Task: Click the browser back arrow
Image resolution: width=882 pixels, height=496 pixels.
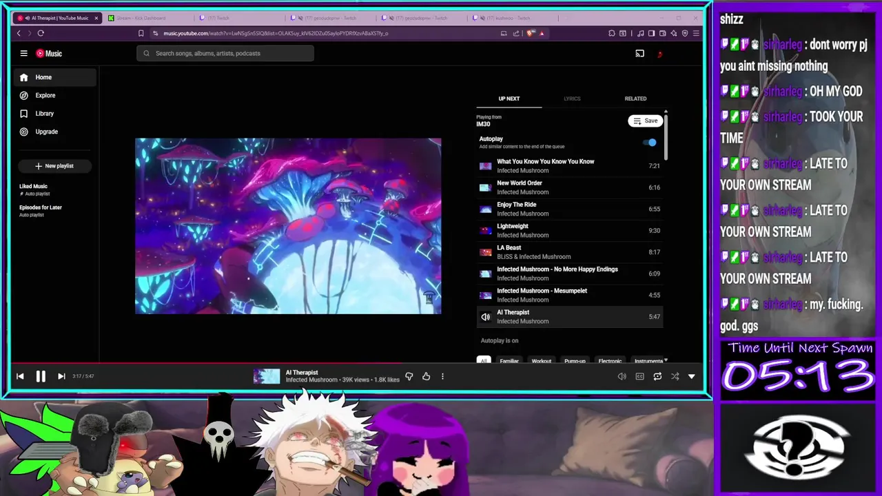Action: coord(19,33)
